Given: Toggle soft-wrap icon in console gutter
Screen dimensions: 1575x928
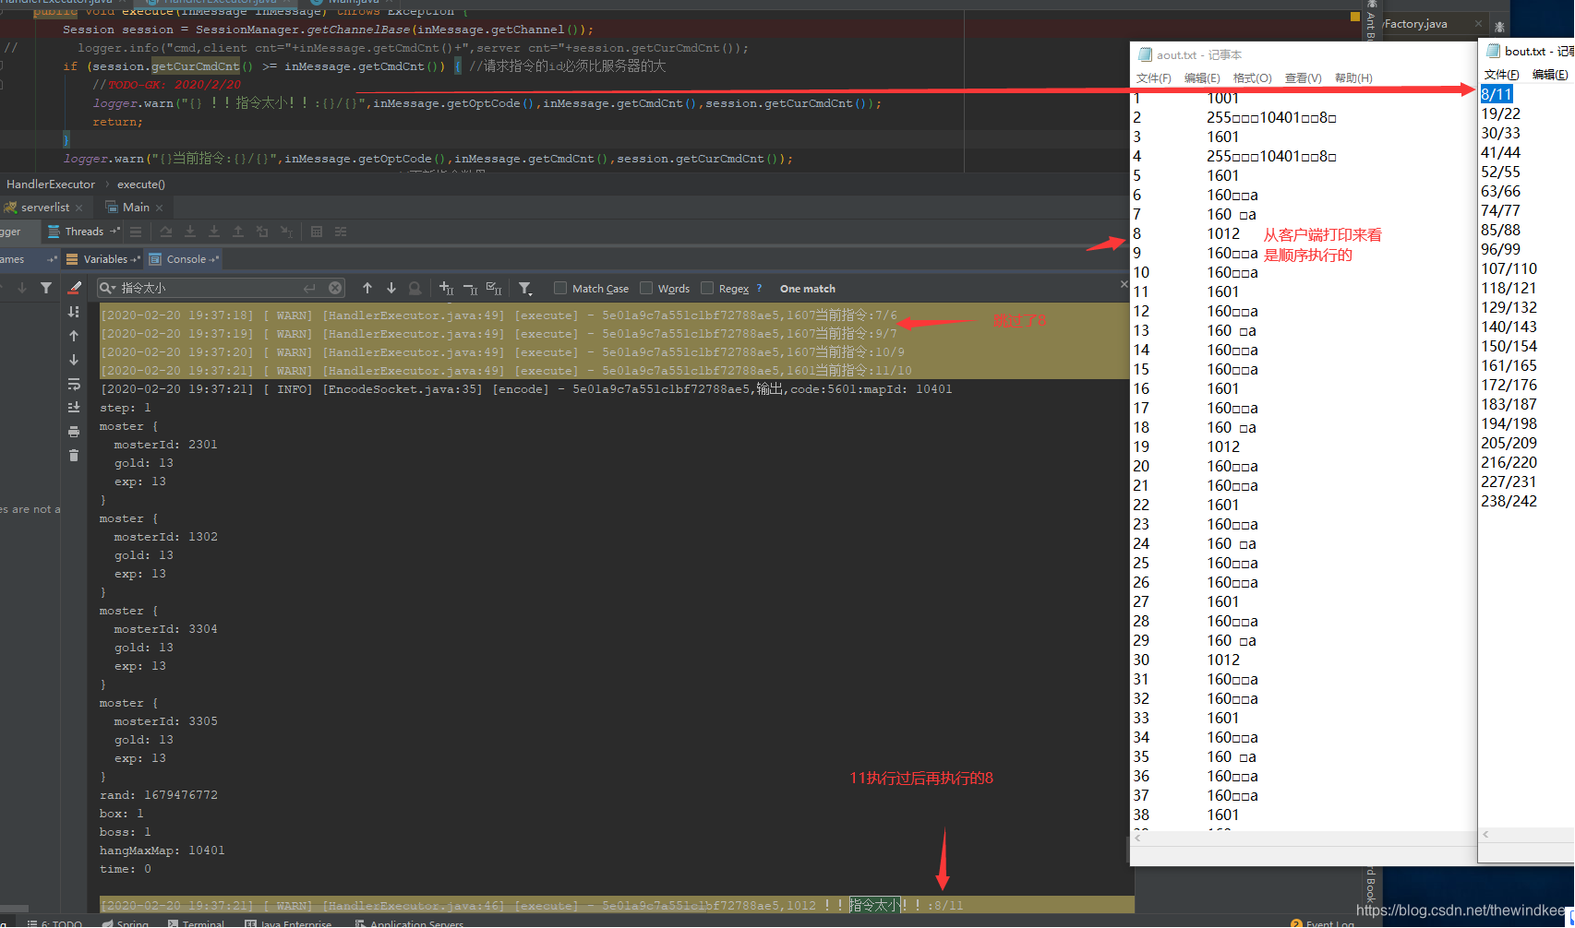Looking at the screenshot, I should (74, 384).
